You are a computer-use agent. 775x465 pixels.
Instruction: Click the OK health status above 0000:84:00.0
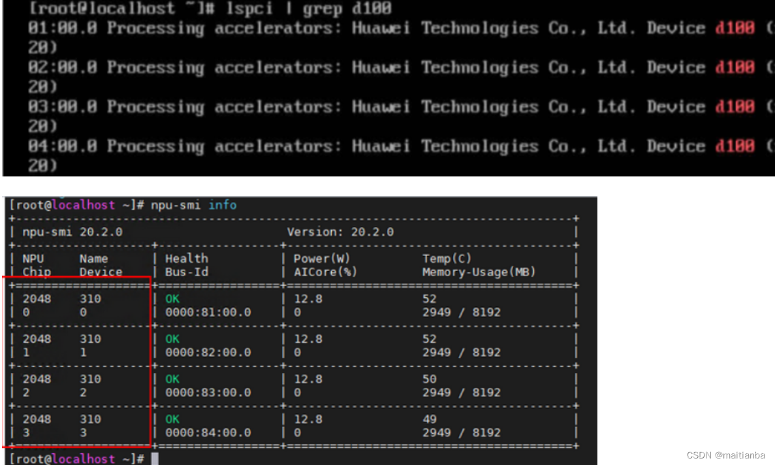click(172, 419)
